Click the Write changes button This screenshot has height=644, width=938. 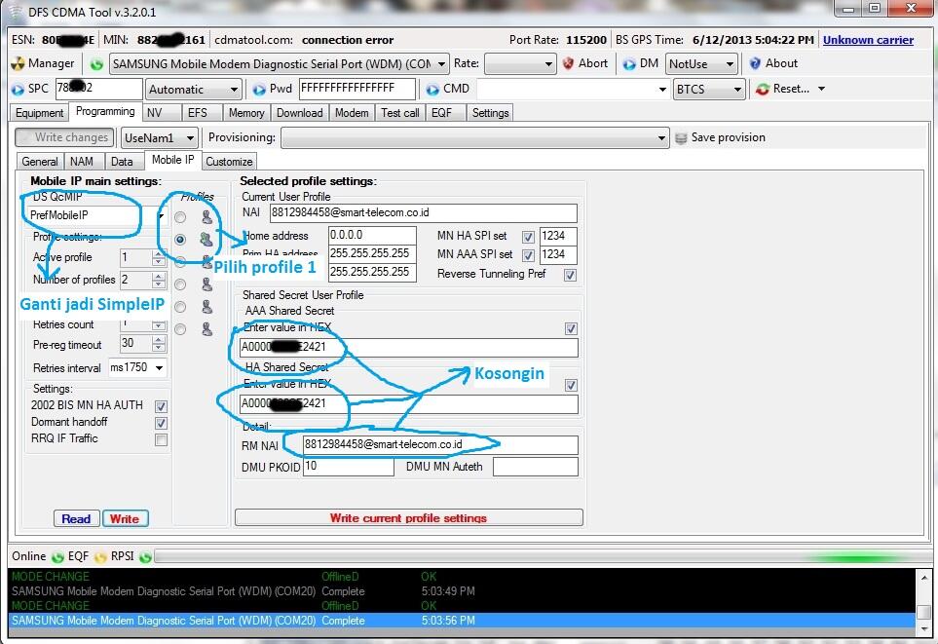(64, 137)
